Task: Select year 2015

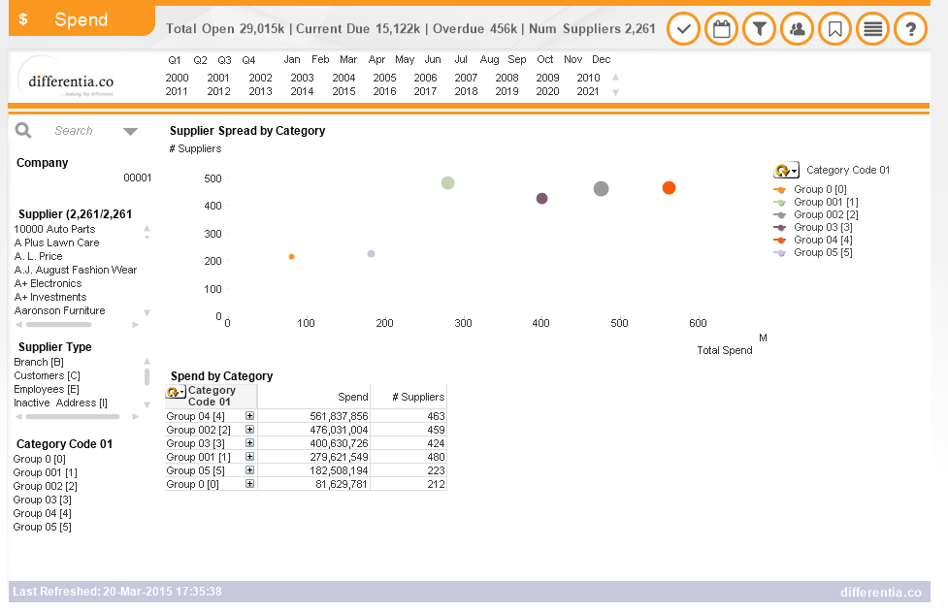Action: 344,91
